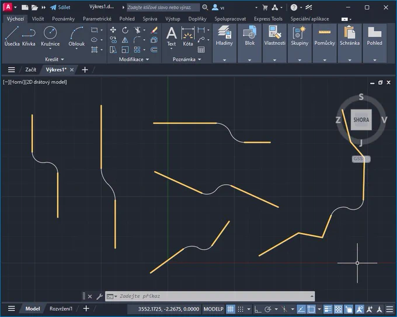The image size is (397, 317).
Task: Toggle isometric drafting in status bar
Action: tap(284, 309)
